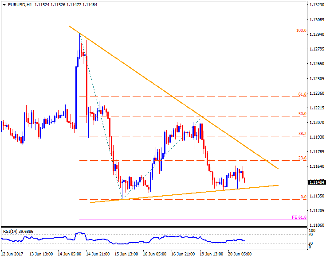Click the 1.13230 price scale value

(x=317, y=5)
